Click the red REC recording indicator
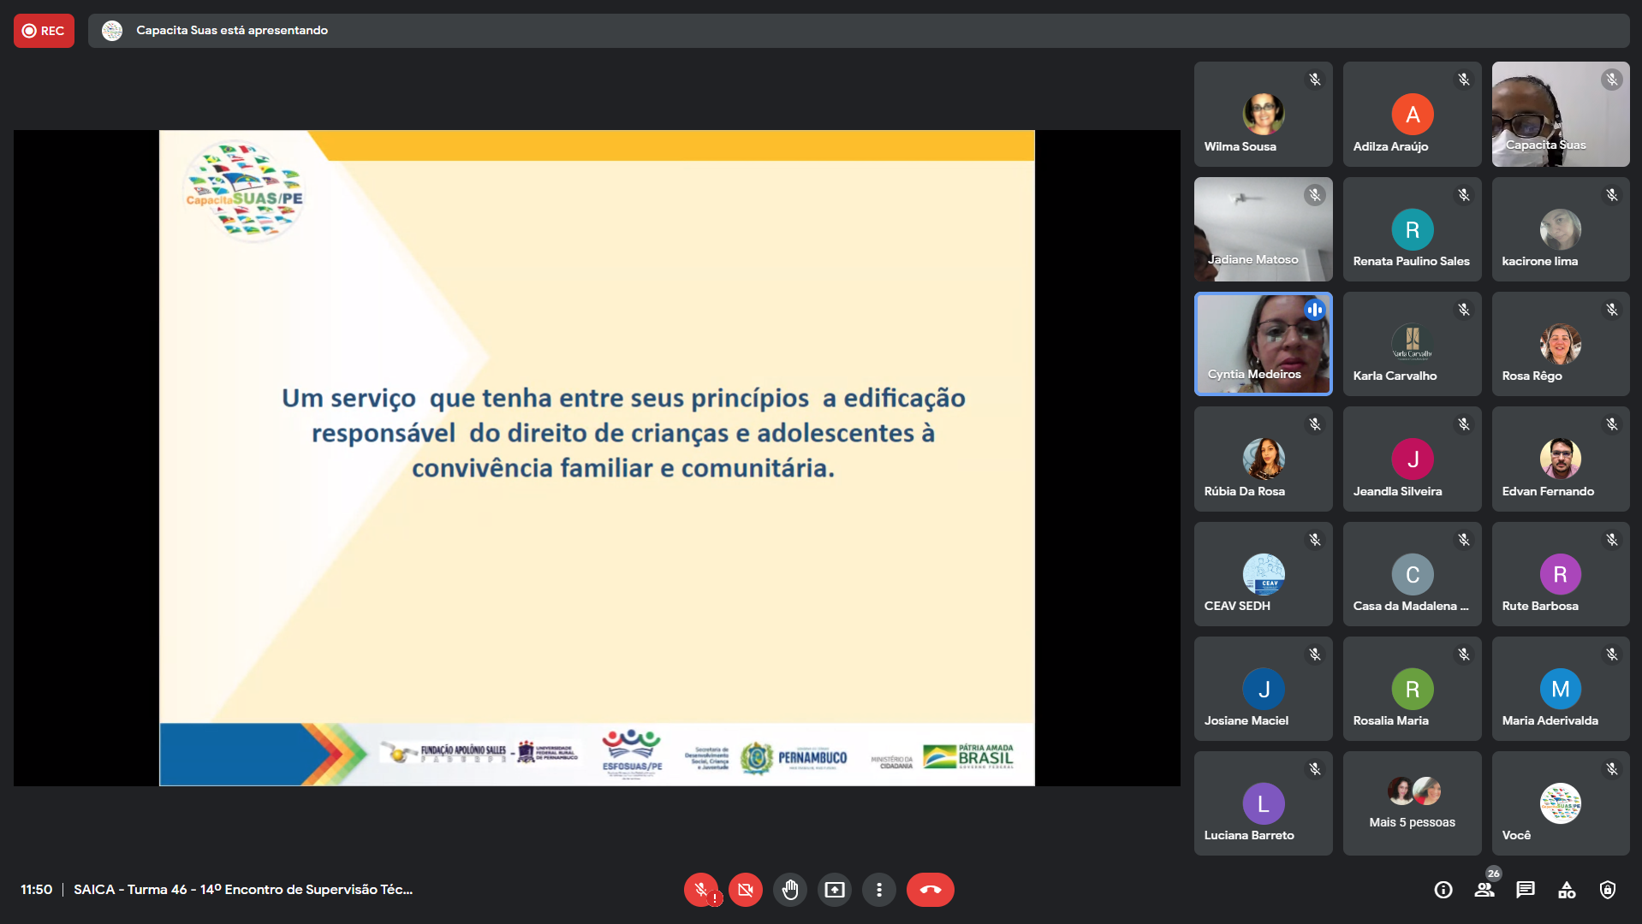The image size is (1642, 924). pos(44,31)
